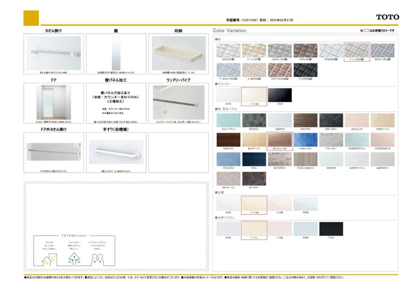Click the red dotted legend box icon

click(x=366, y=31)
